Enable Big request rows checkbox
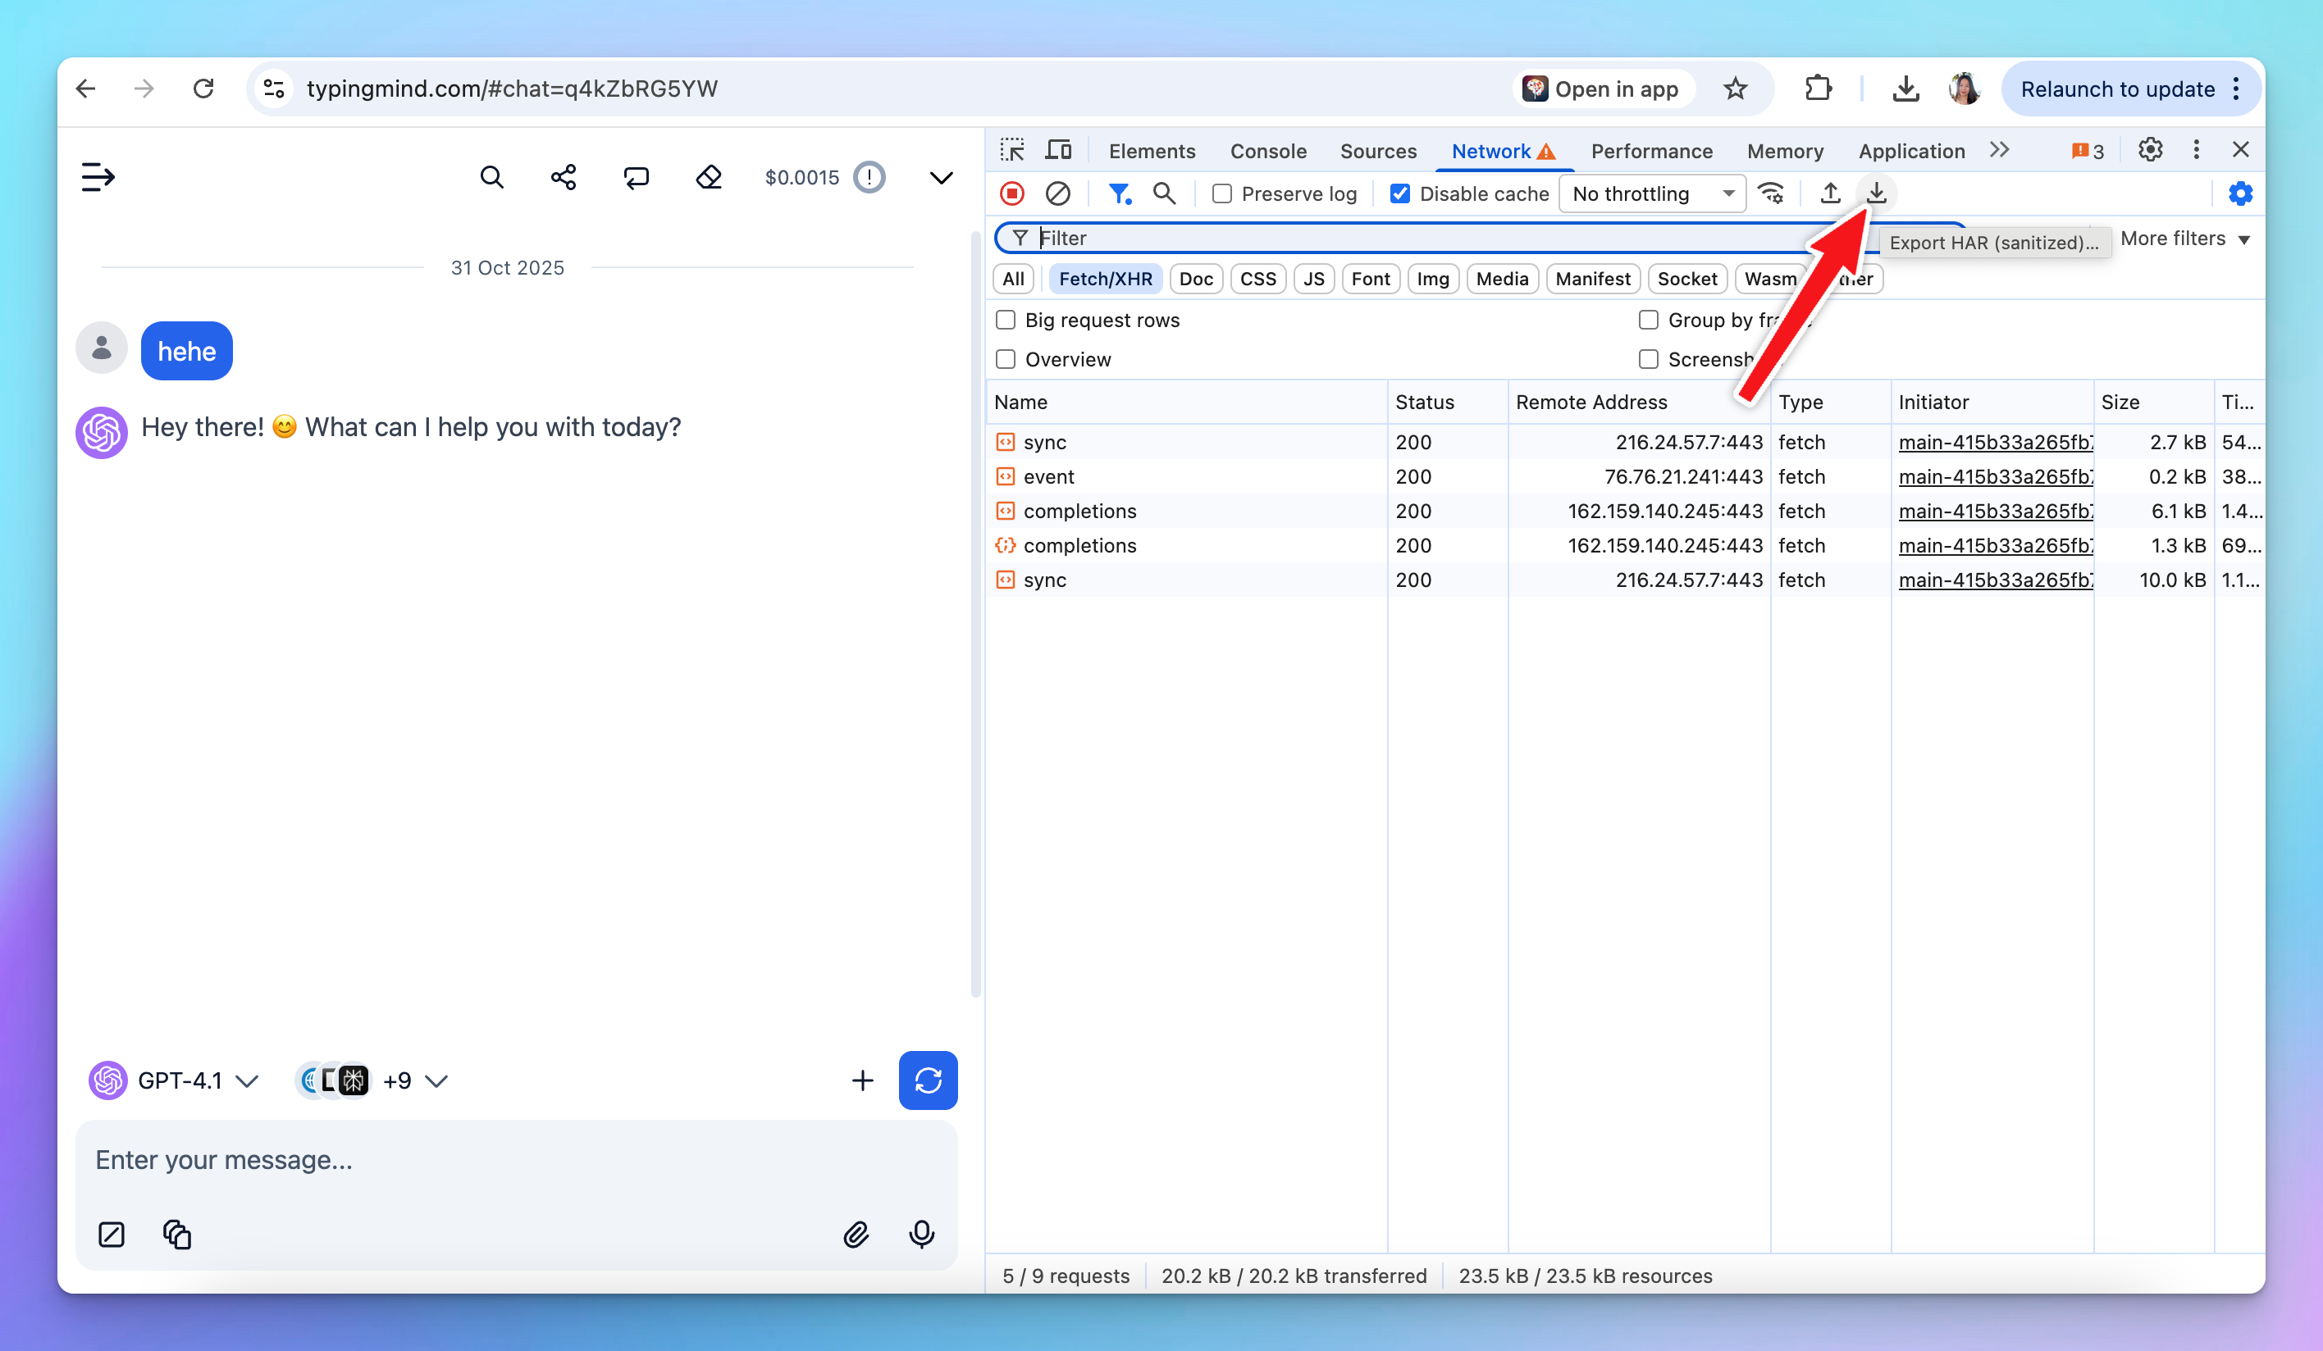Viewport: 2323px width, 1351px height. (x=1006, y=320)
